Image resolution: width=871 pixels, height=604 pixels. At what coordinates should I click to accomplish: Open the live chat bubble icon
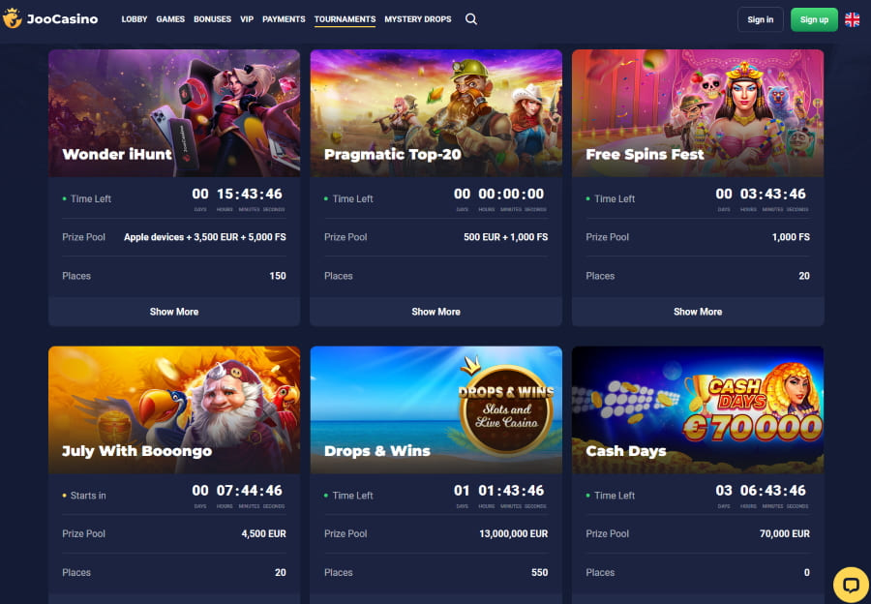(851, 585)
